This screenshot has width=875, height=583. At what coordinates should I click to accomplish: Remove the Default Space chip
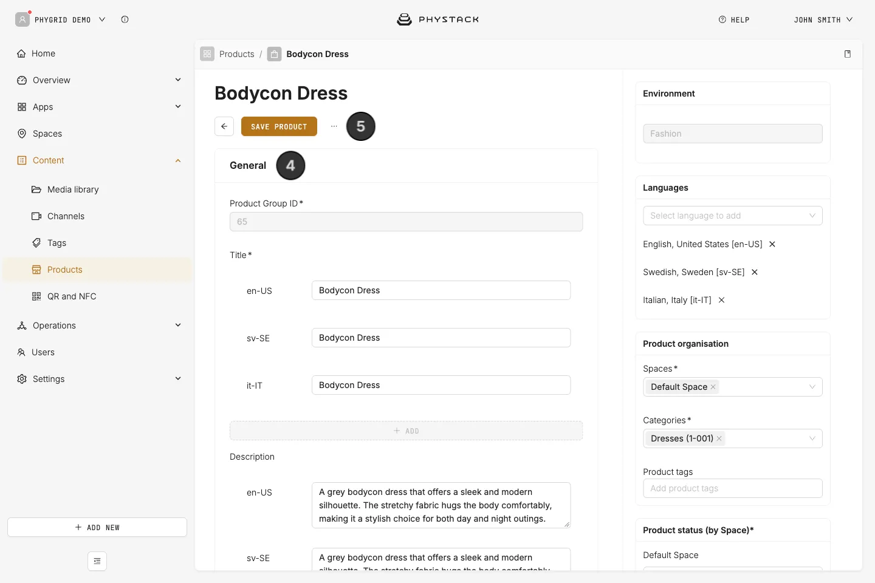pos(713,387)
